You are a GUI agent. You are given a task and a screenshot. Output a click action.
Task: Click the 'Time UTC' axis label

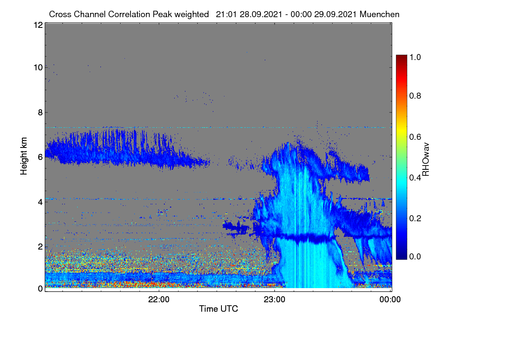218,309
